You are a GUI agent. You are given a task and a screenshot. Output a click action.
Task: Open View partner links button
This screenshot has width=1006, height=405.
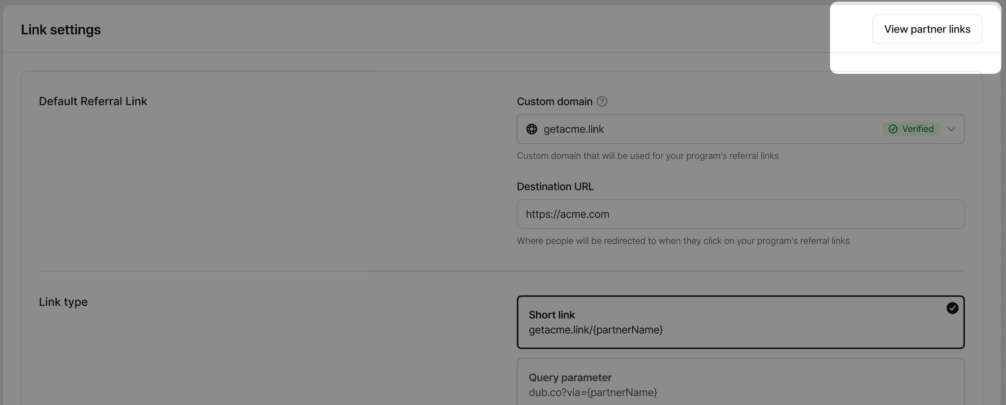point(927,29)
